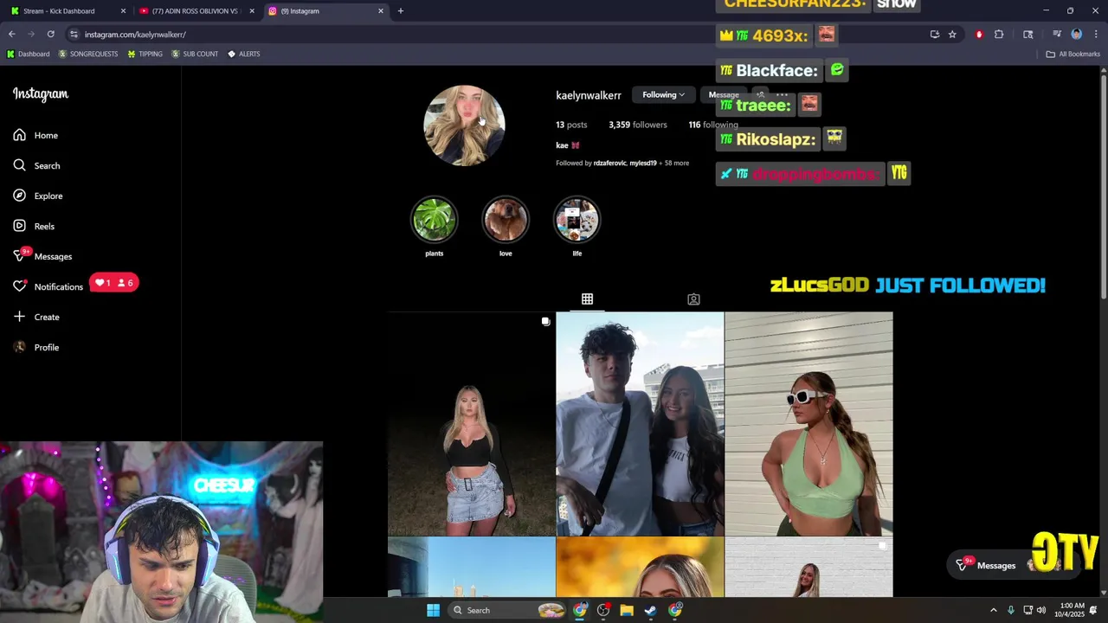Click the Message button on profile
The width and height of the screenshot is (1108, 623).
point(724,94)
